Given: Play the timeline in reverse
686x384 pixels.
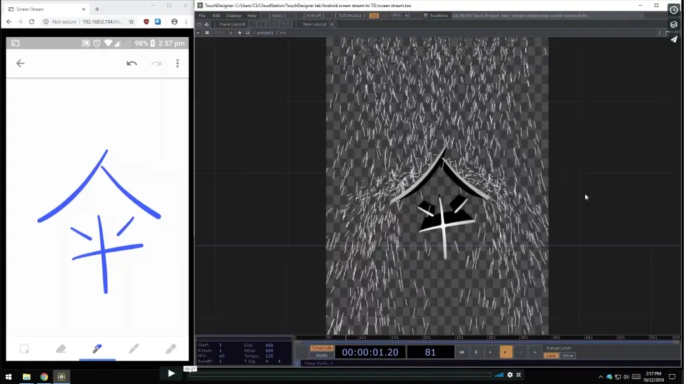Looking at the screenshot, I should coord(490,352).
